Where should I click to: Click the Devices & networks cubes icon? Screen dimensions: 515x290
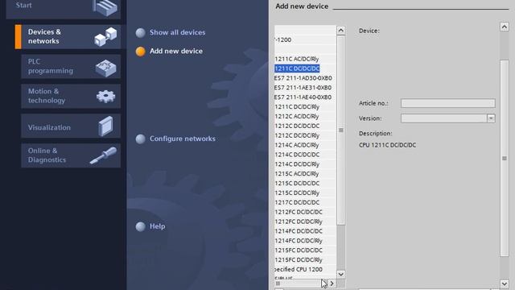click(105, 37)
